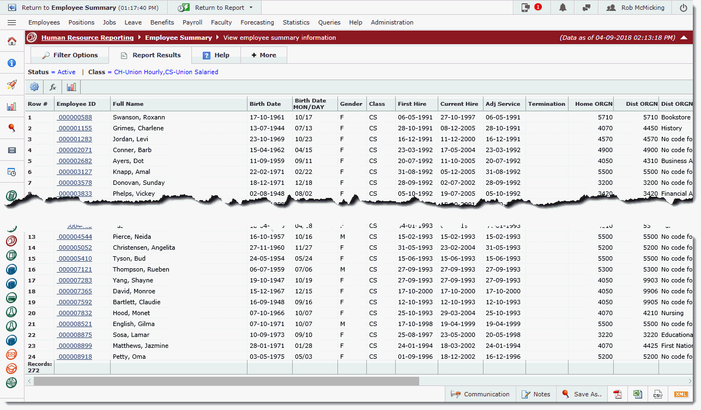701x410 pixels.
Task: Click the Full Name column header
Action: (128, 104)
